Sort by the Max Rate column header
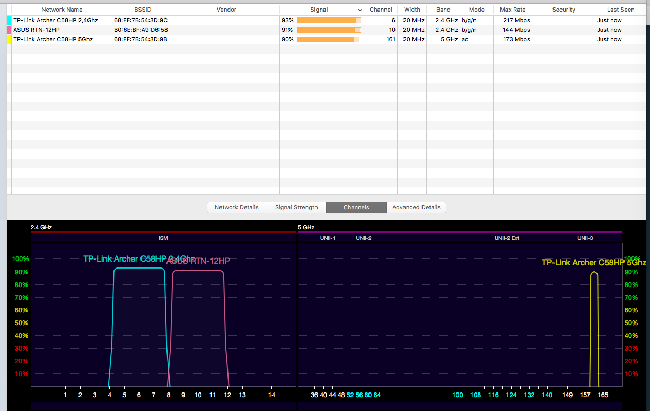650x411 pixels. [513, 10]
